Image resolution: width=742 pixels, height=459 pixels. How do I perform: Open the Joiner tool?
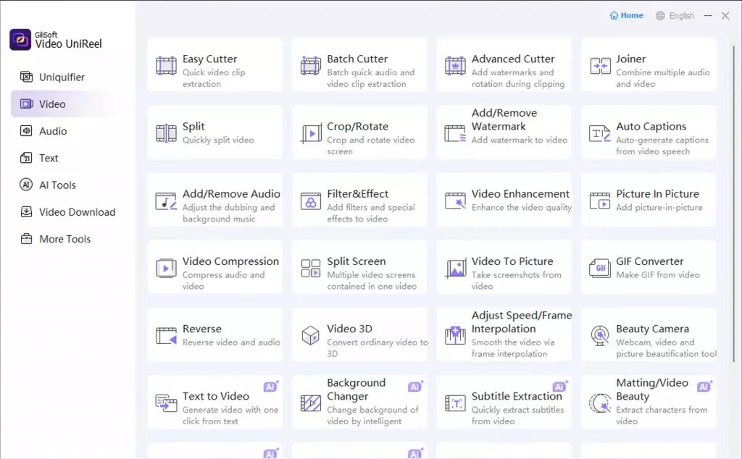[648, 64]
